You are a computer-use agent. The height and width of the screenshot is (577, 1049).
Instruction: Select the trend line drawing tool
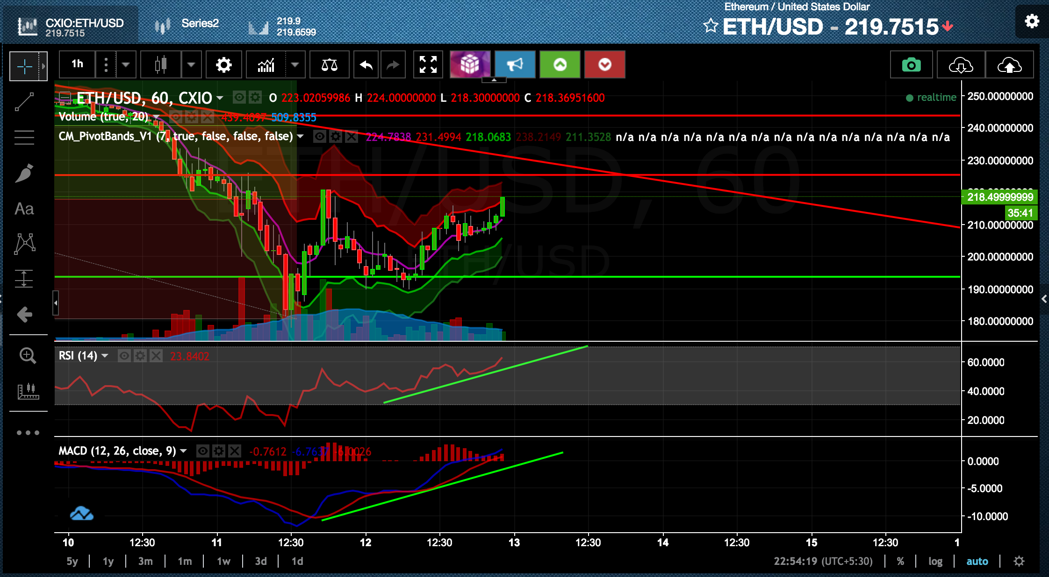[24, 102]
